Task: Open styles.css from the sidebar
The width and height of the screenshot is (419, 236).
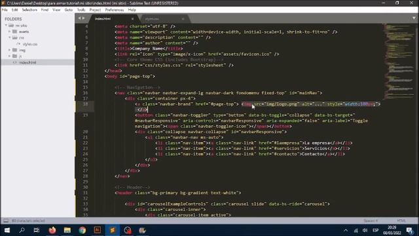Action: (x=30, y=44)
